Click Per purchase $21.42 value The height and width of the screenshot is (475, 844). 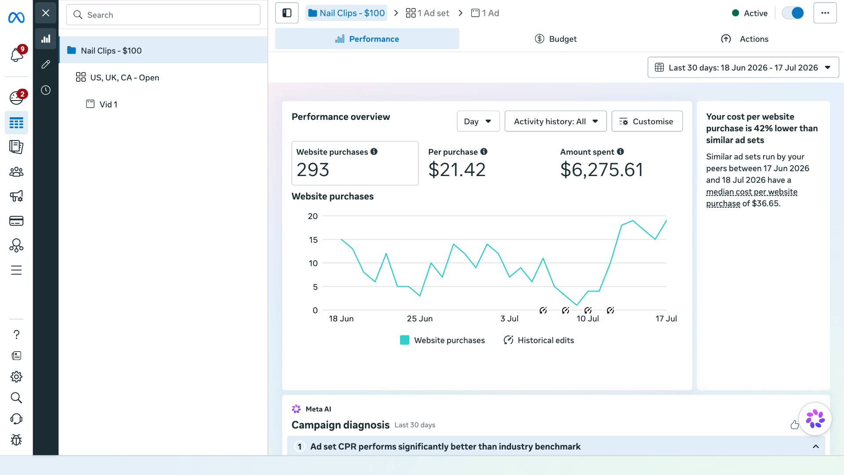click(x=457, y=169)
